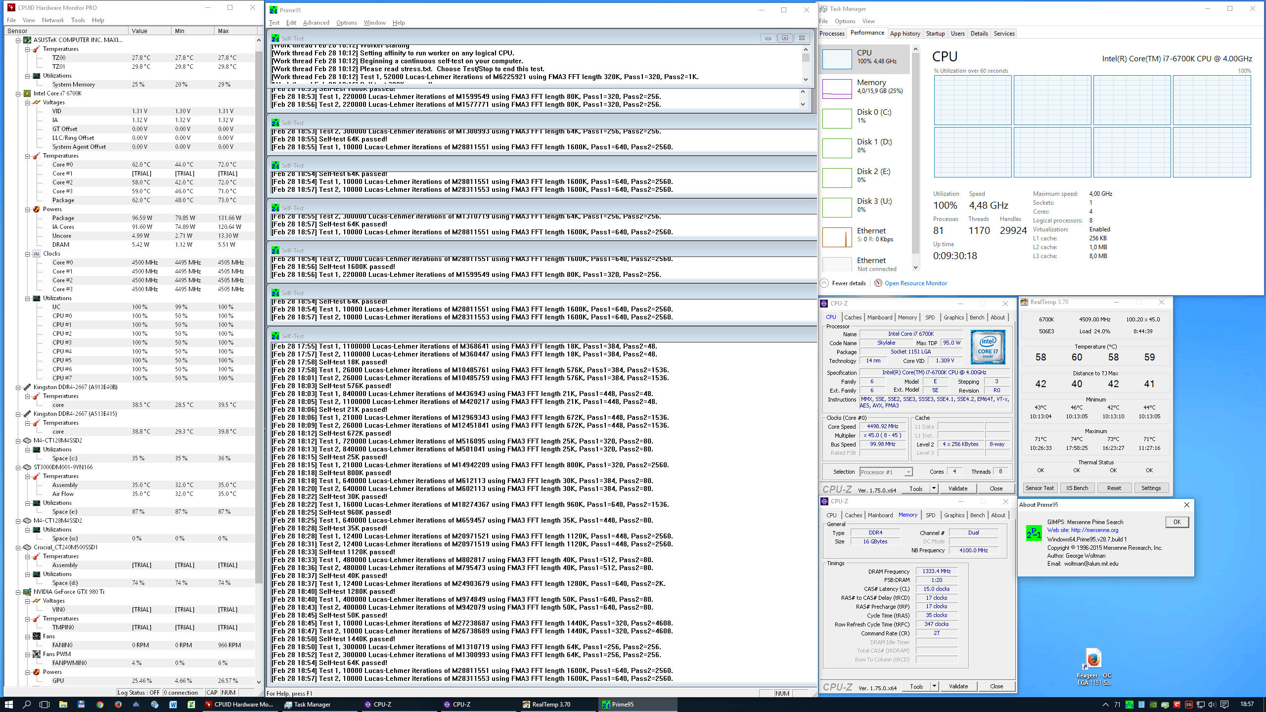Click the Prime95 green tray icon
1266x712 pixels.
click(1129, 705)
